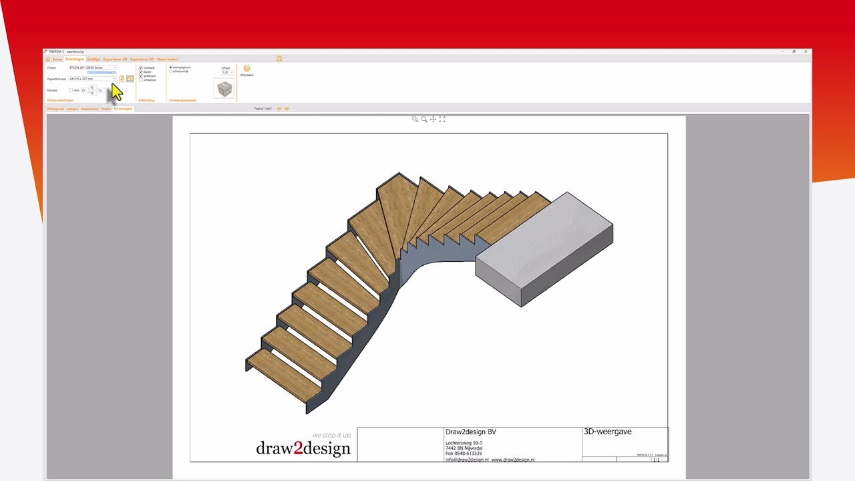Click the save disk icon
Viewport: 855px width, 481px height.
point(279,59)
